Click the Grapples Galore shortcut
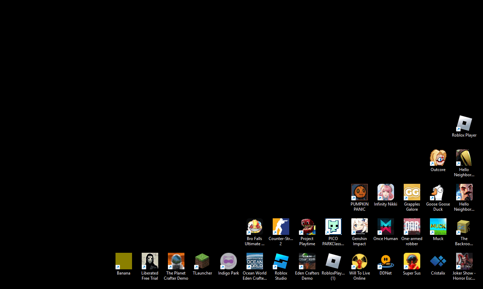The image size is (483, 289). coord(412,192)
